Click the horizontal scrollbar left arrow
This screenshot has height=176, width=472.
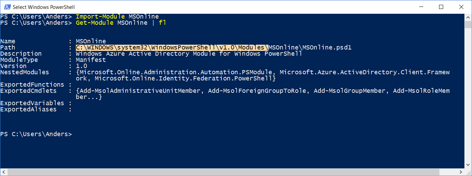click(3, 172)
